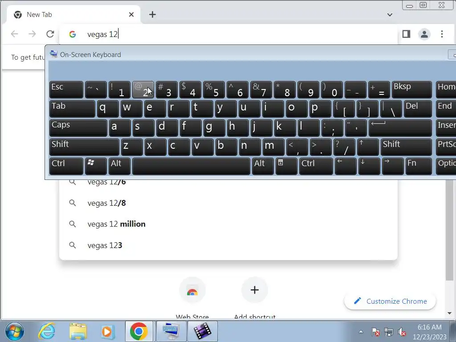Open Chrome three-dot menu
This screenshot has height=342, width=456.
click(x=442, y=34)
